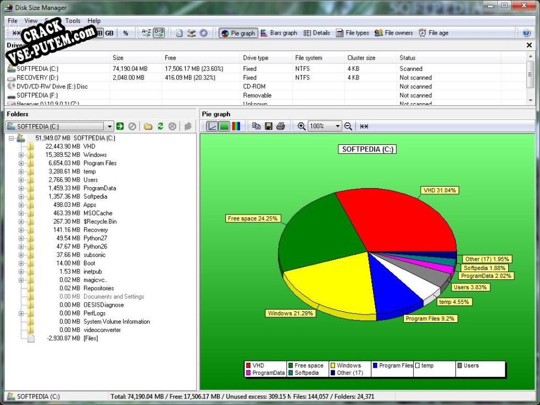Open the 100% zoom level dropdown
The width and height of the screenshot is (540, 405).
(x=337, y=126)
